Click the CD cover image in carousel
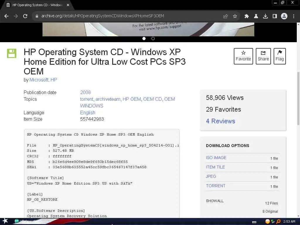Image resolution: width=300 pixels, height=225 pixels. point(148,29)
